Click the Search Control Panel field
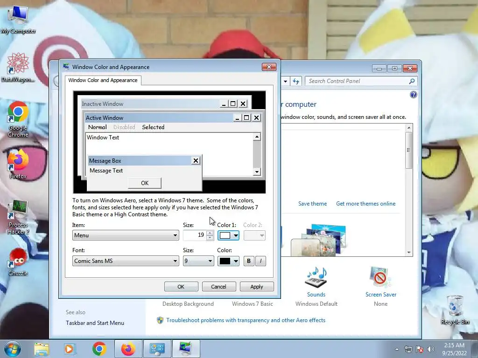The image size is (478, 358). 357,81
